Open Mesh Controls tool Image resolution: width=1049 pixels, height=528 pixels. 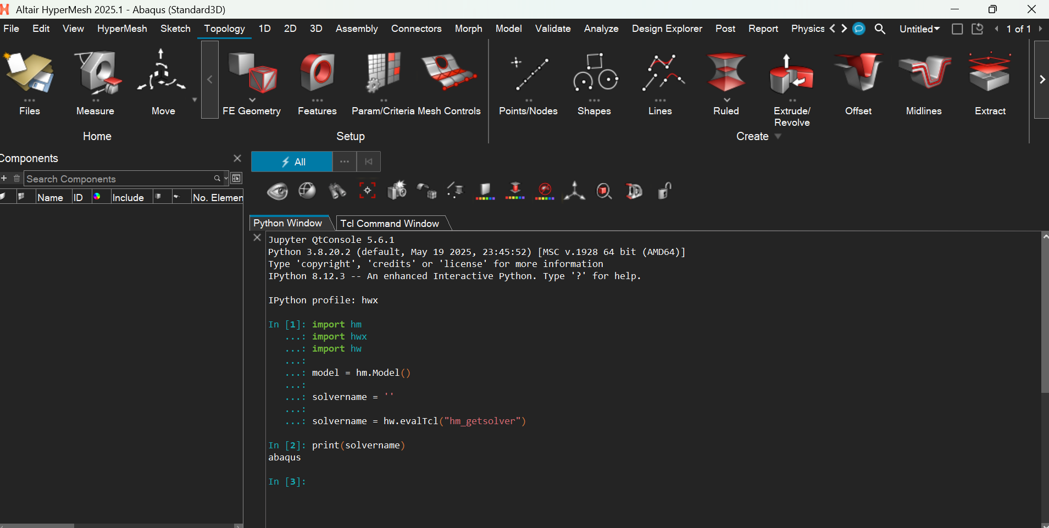(x=448, y=73)
